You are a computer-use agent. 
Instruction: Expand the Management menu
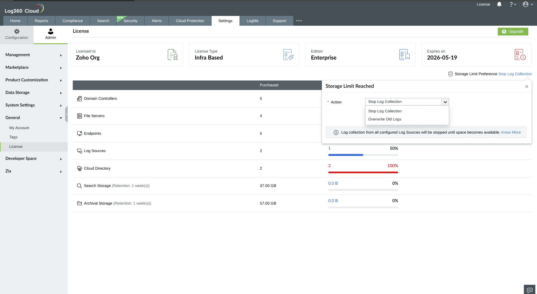click(34, 55)
